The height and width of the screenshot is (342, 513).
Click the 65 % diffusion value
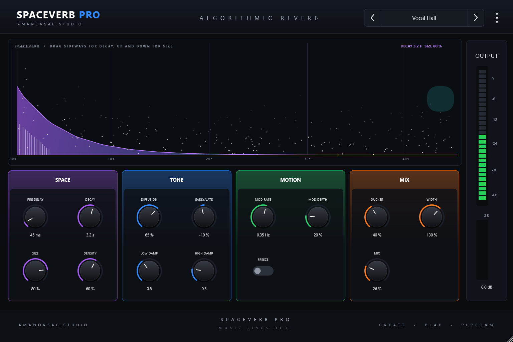coord(149,235)
